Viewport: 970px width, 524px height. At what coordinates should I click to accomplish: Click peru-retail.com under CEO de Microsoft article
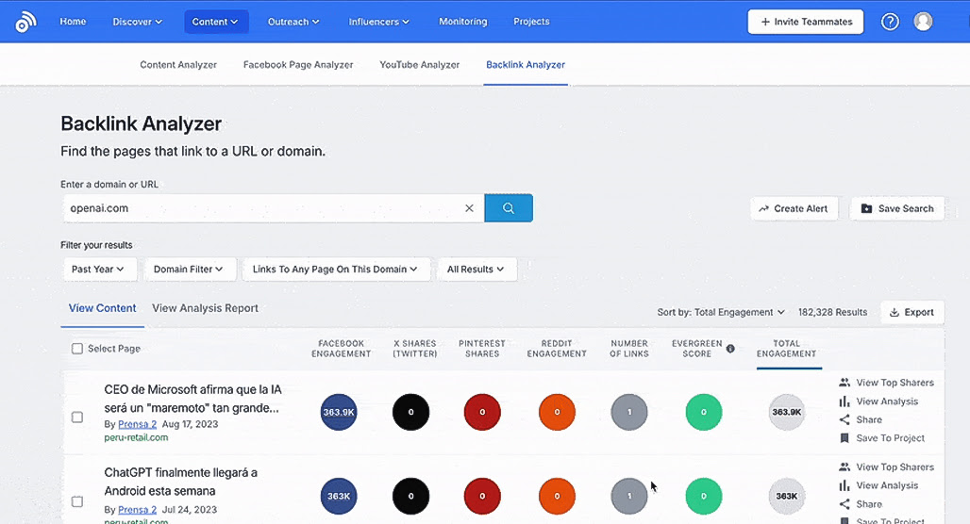point(136,437)
